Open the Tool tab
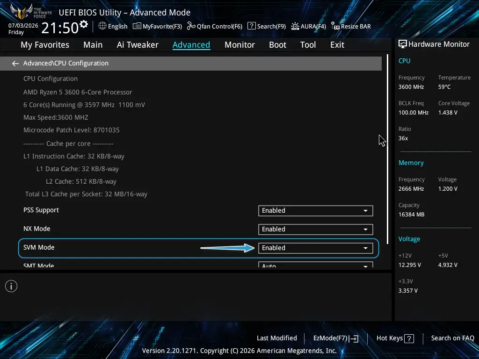The height and width of the screenshot is (359, 479). pos(308,45)
